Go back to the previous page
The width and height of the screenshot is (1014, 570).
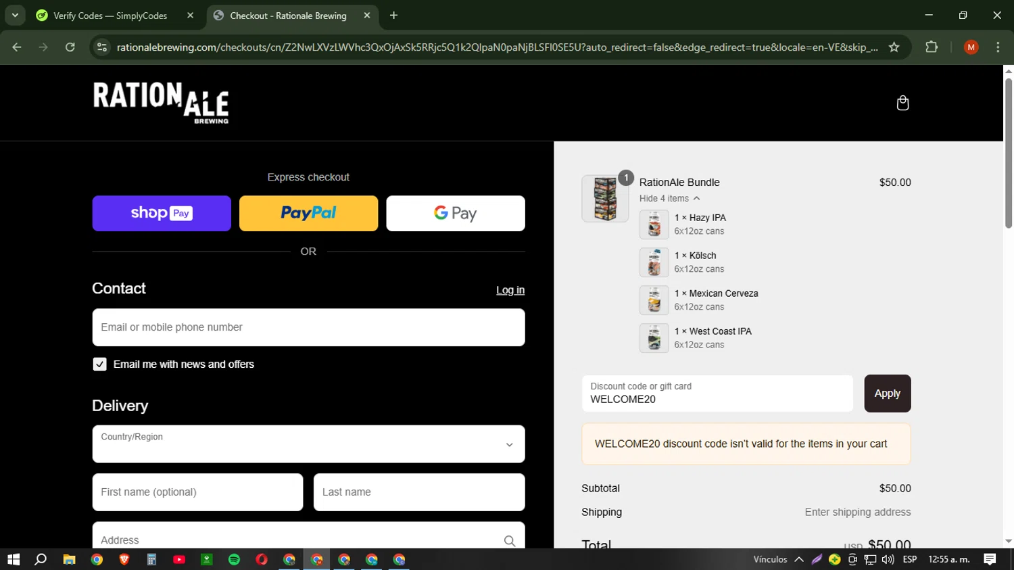17,47
